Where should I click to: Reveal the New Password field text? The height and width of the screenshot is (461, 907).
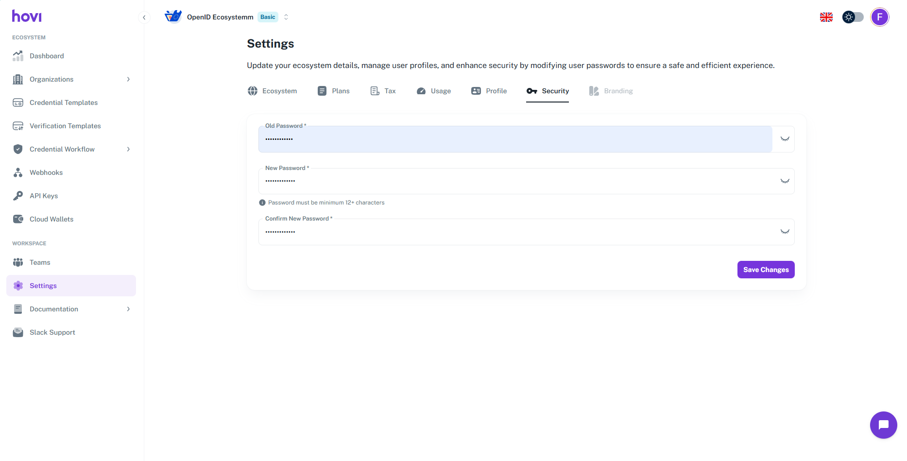[x=784, y=181]
